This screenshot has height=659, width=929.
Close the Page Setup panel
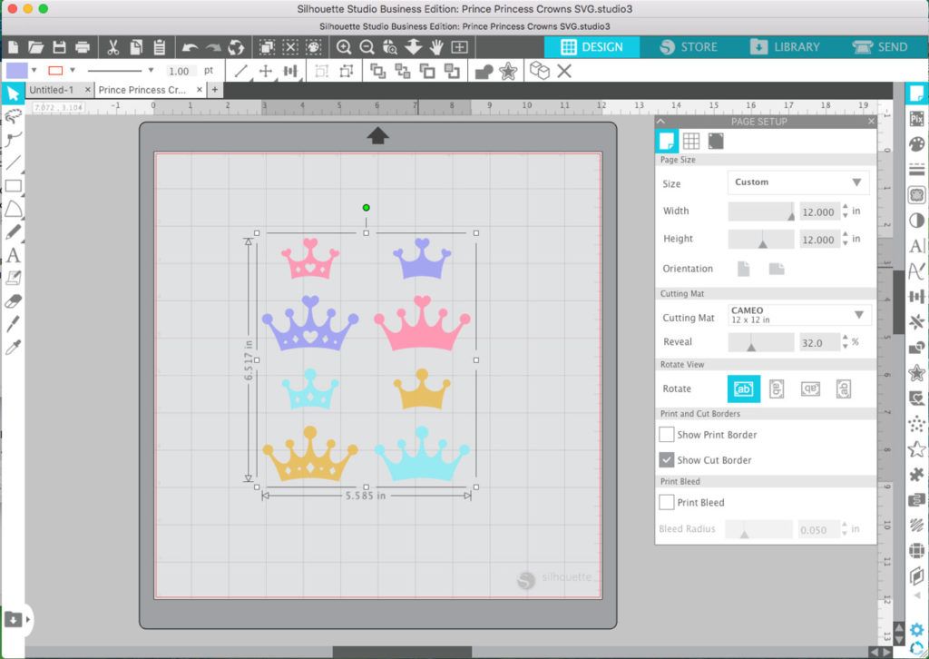point(871,121)
